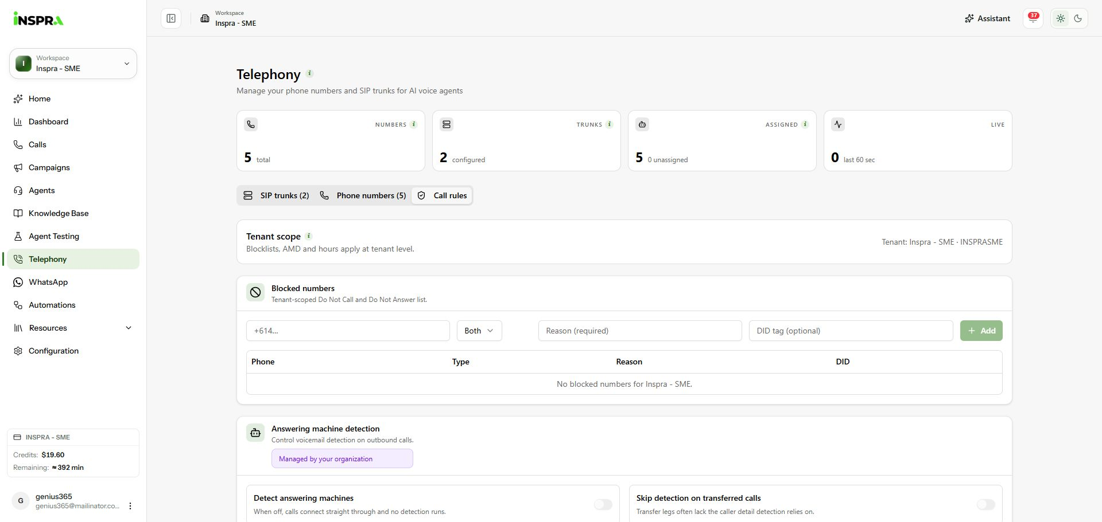Switch to light theme sun icon
The width and height of the screenshot is (1102, 522).
[1061, 18]
